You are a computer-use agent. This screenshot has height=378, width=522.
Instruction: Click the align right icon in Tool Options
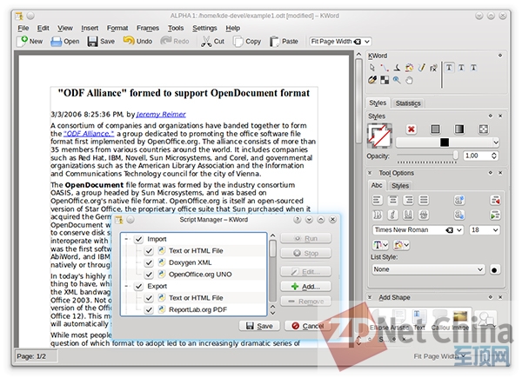[408, 200]
